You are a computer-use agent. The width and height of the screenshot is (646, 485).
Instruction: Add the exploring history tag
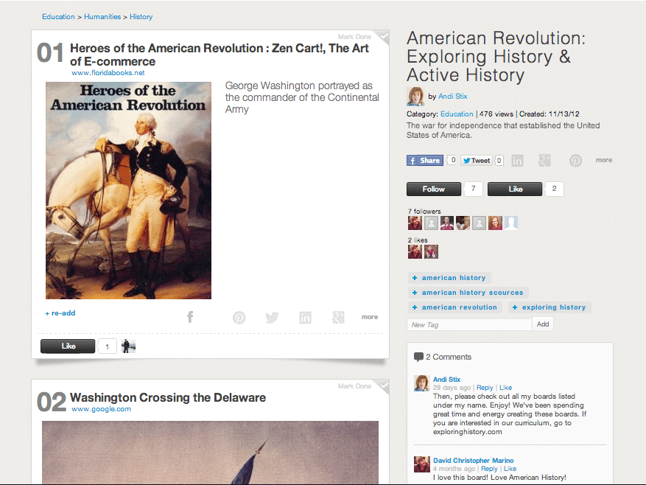(x=550, y=307)
